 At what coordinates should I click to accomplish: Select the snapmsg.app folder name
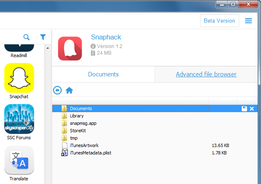[83, 124]
